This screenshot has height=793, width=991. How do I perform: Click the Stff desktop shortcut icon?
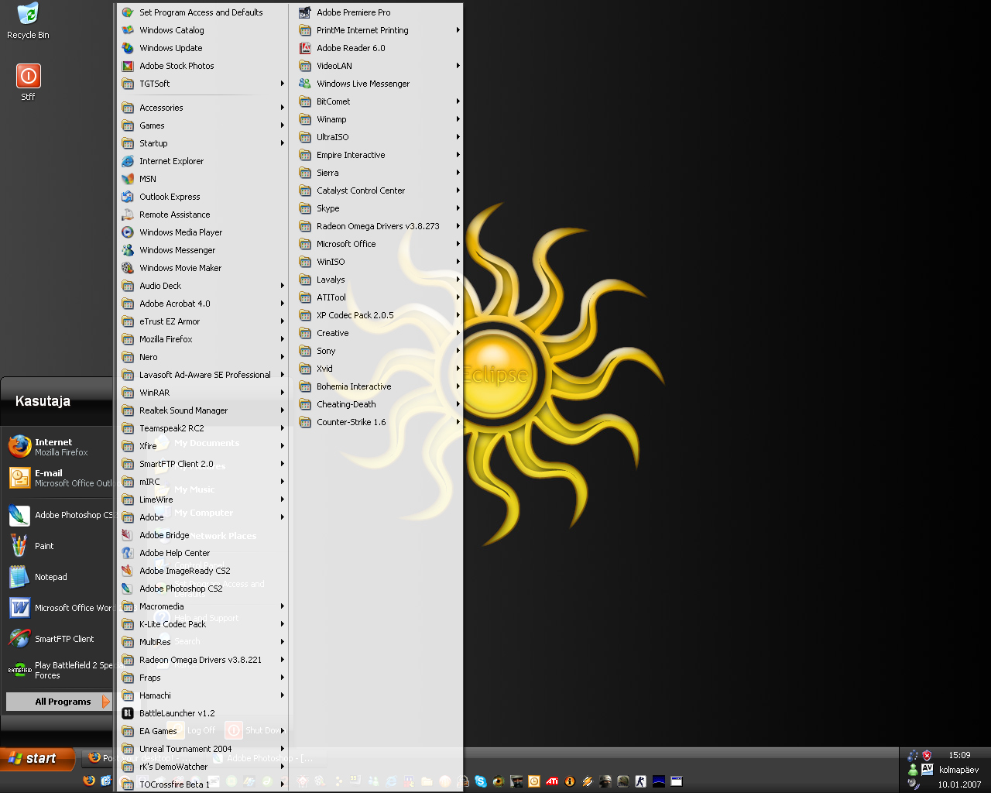click(x=28, y=82)
